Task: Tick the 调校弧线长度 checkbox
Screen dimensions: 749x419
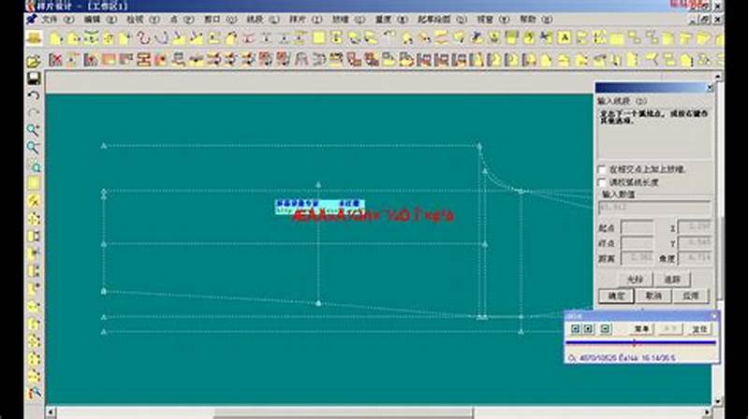Action: [602, 182]
